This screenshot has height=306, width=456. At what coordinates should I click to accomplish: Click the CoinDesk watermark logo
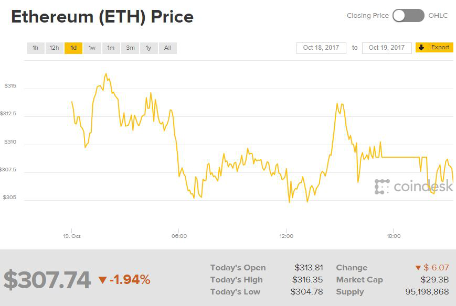pyautogui.click(x=413, y=186)
